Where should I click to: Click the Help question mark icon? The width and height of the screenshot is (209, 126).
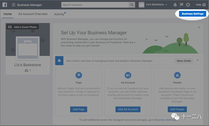(204, 5)
